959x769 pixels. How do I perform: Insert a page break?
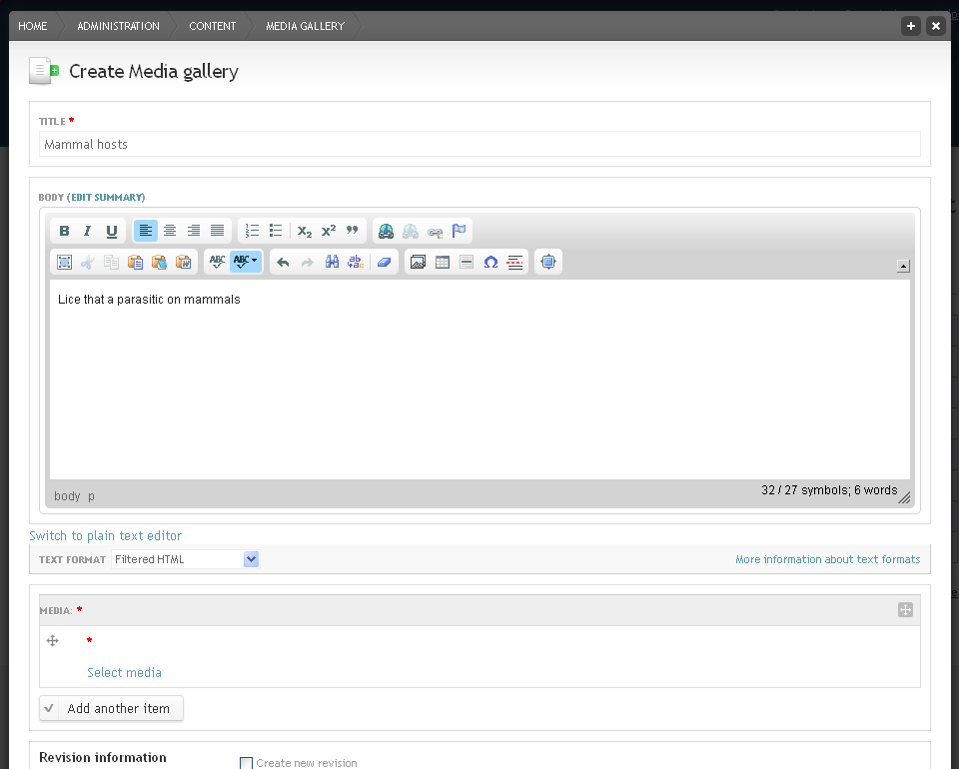coord(515,263)
